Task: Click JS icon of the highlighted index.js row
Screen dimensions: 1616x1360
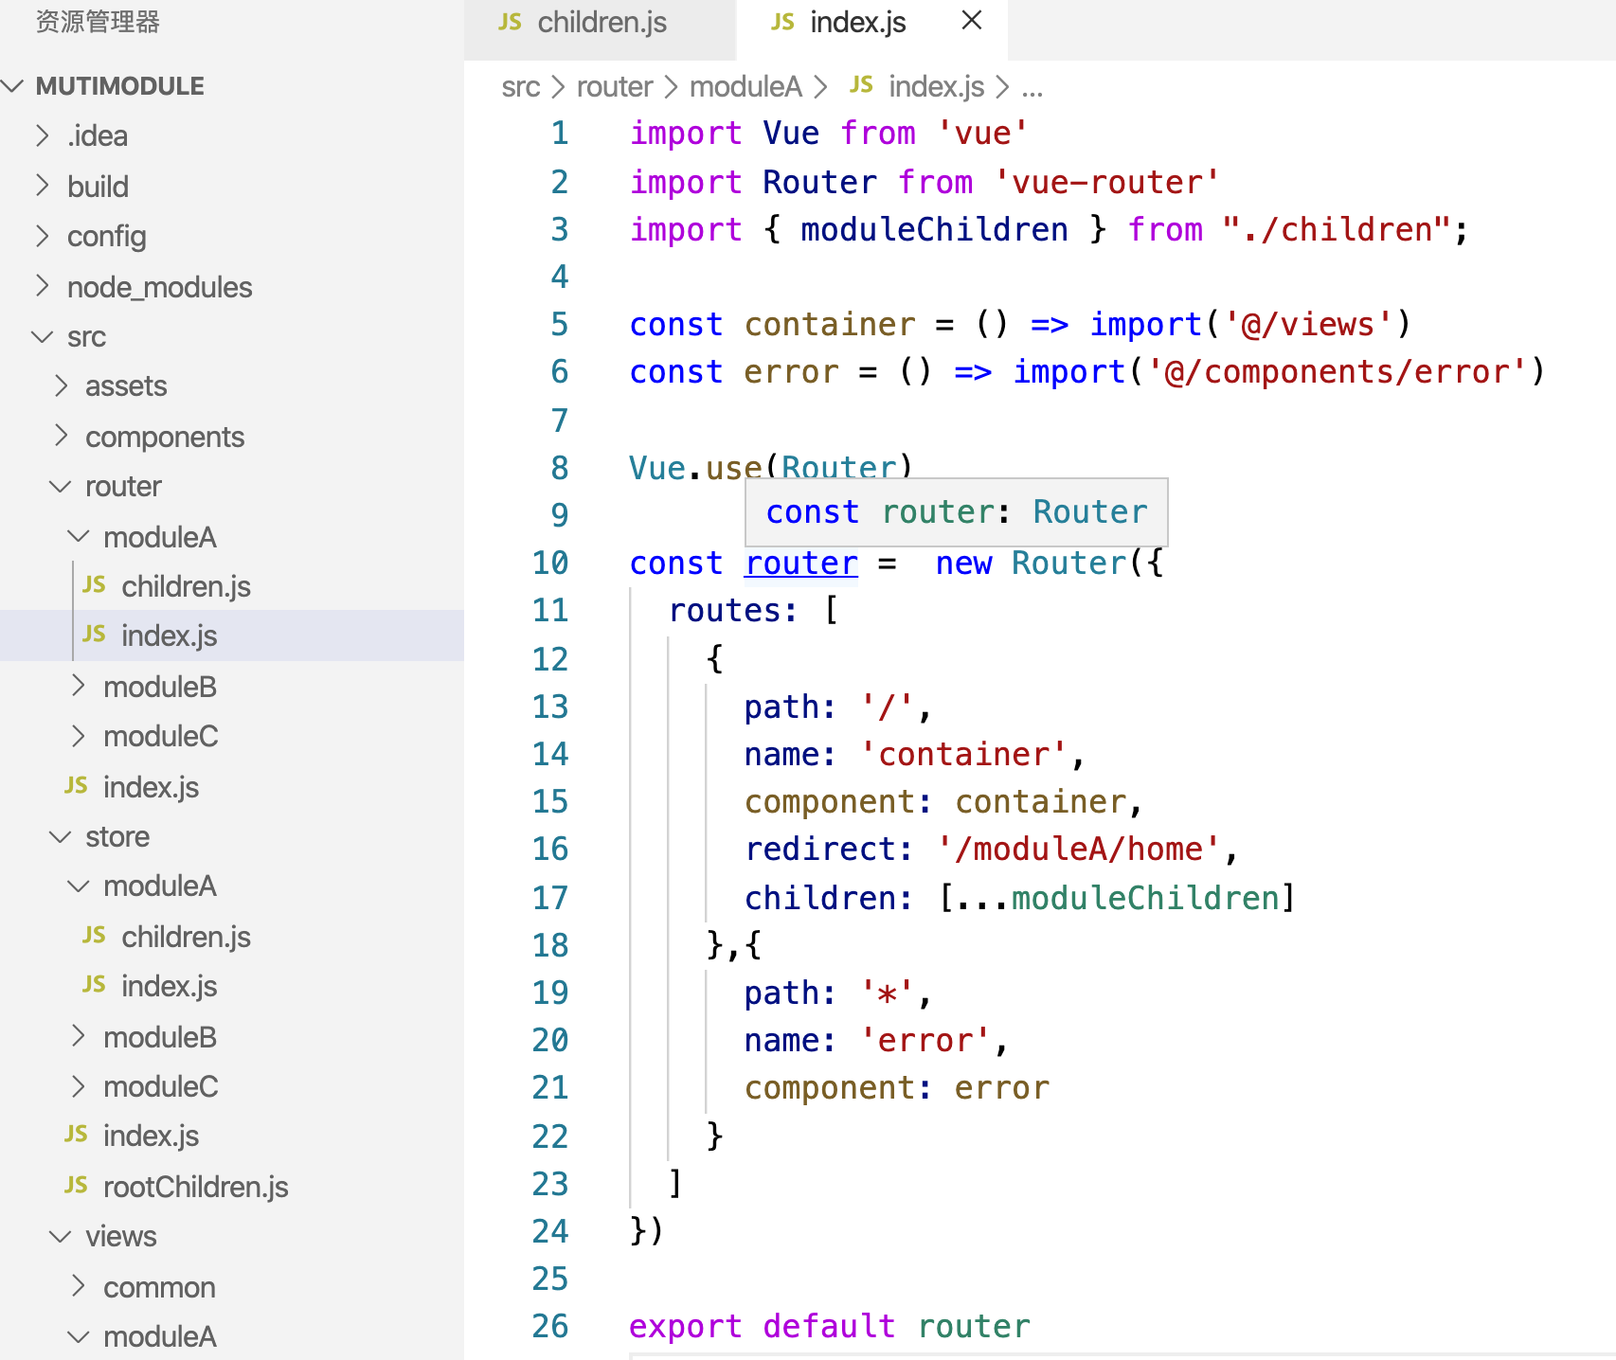Action: 94,634
